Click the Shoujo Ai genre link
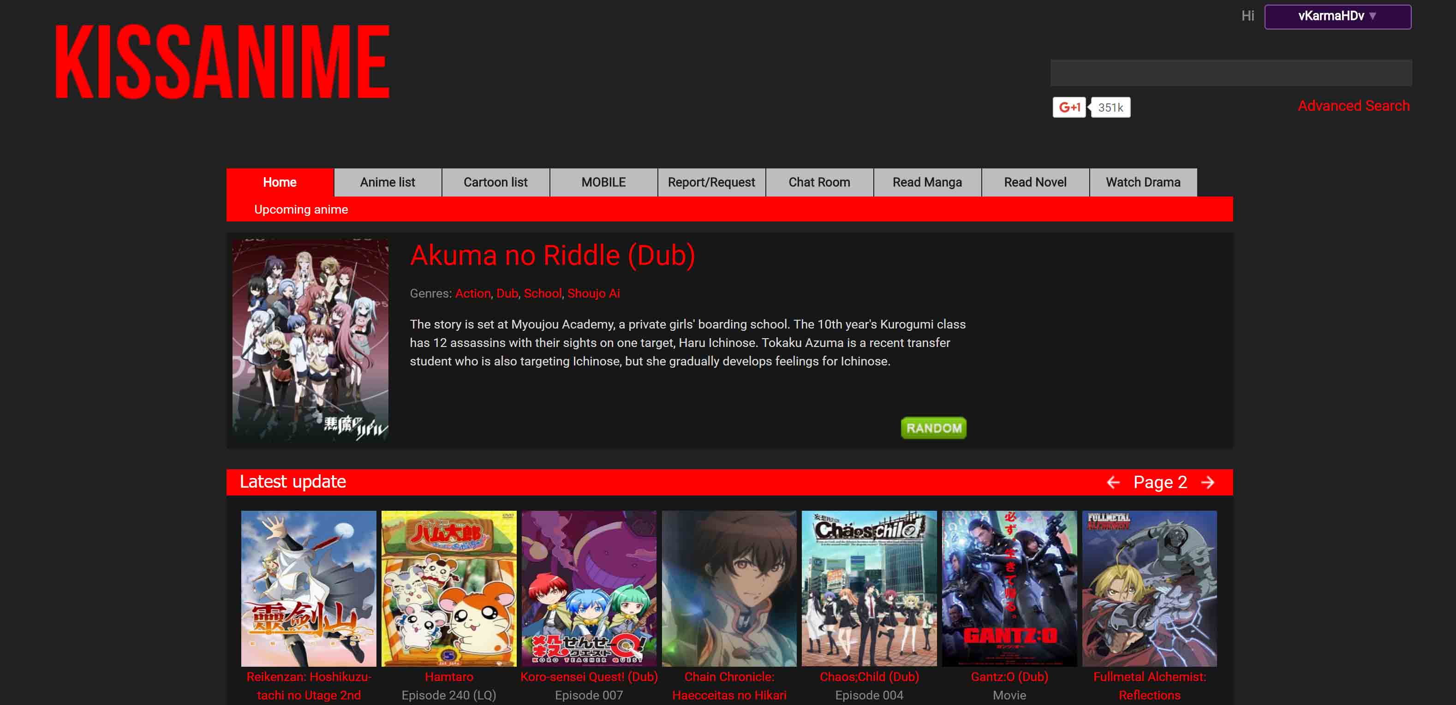Image resolution: width=1456 pixels, height=705 pixels. tap(593, 293)
